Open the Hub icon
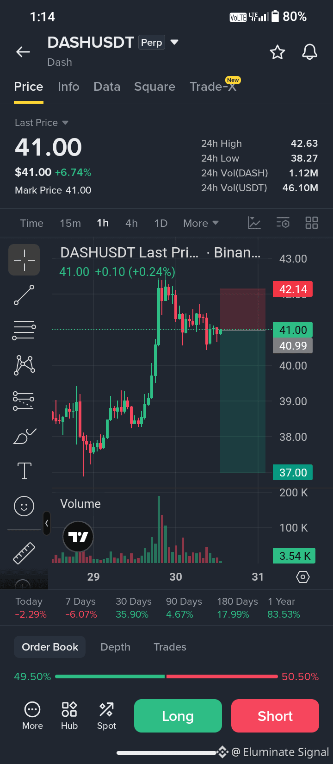The width and height of the screenshot is (333, 764). pos(69,716)
